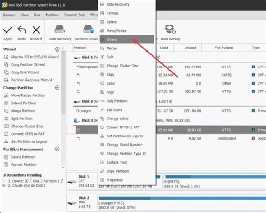Viewport: 266px width, 213px height.
Task: Select Format Partition in the sidebar
Action: click(x=20, y=164)
